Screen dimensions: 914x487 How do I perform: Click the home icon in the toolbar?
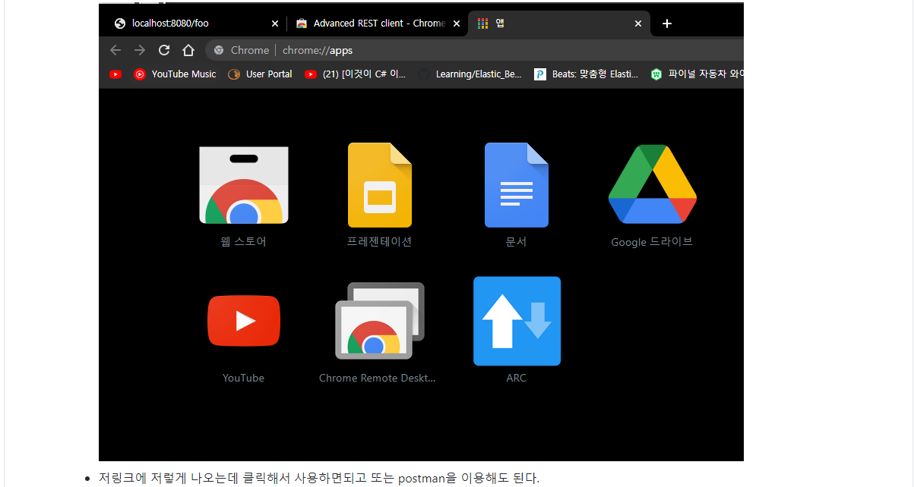(x=188, y=50)
